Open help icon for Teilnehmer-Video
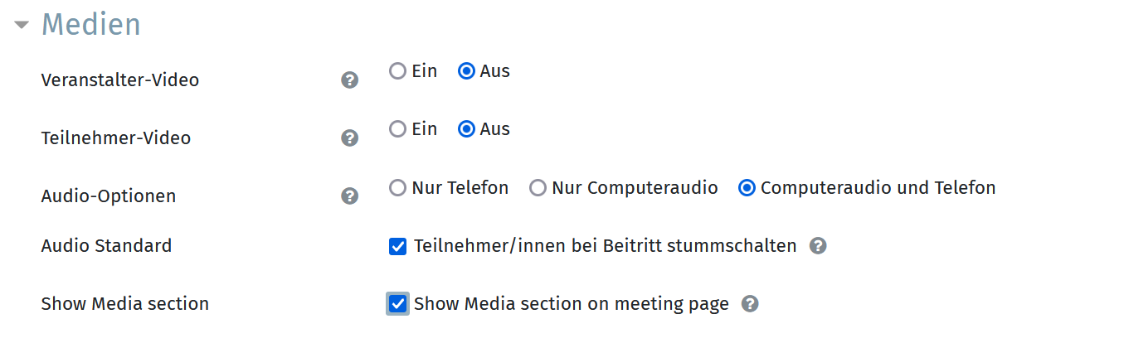This screenshot has width=1124, height=343. pyautogui.click(x=350, y=138)
